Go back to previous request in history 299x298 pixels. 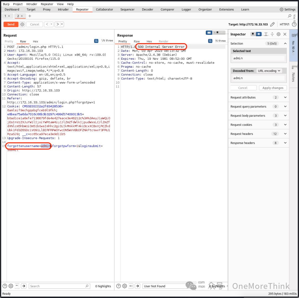click(x=47, y=24)
